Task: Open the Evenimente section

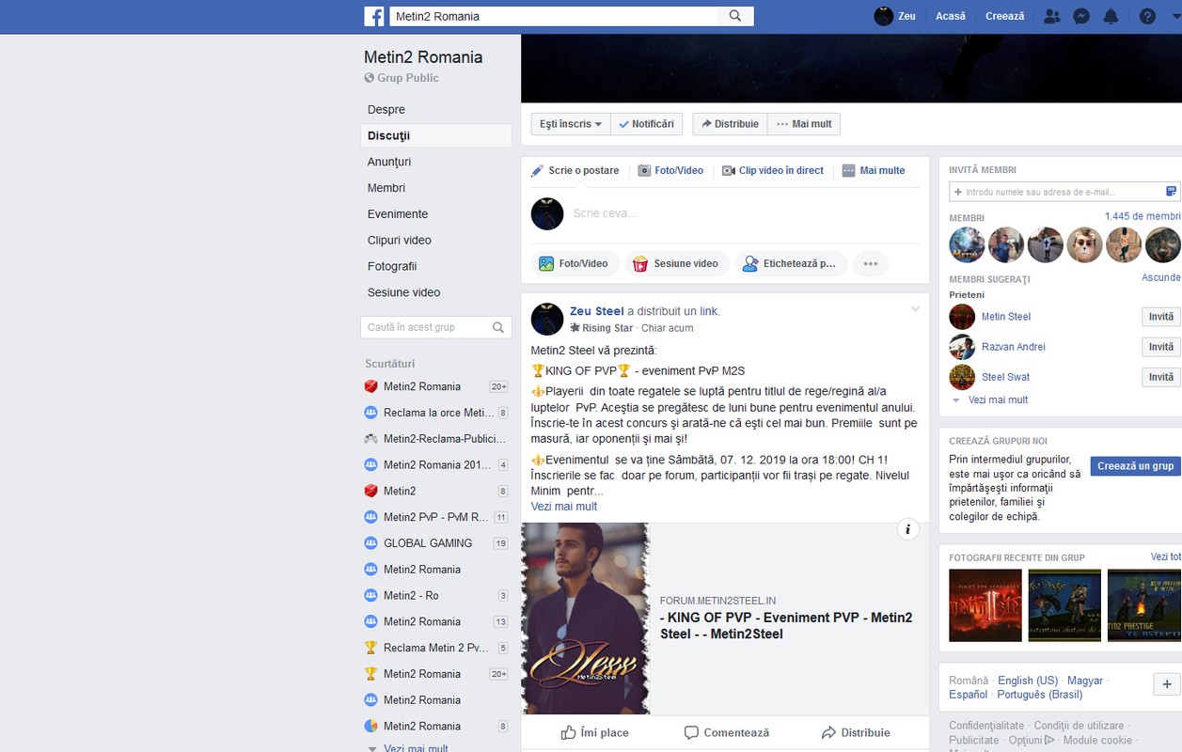Action: click(398, 214)
